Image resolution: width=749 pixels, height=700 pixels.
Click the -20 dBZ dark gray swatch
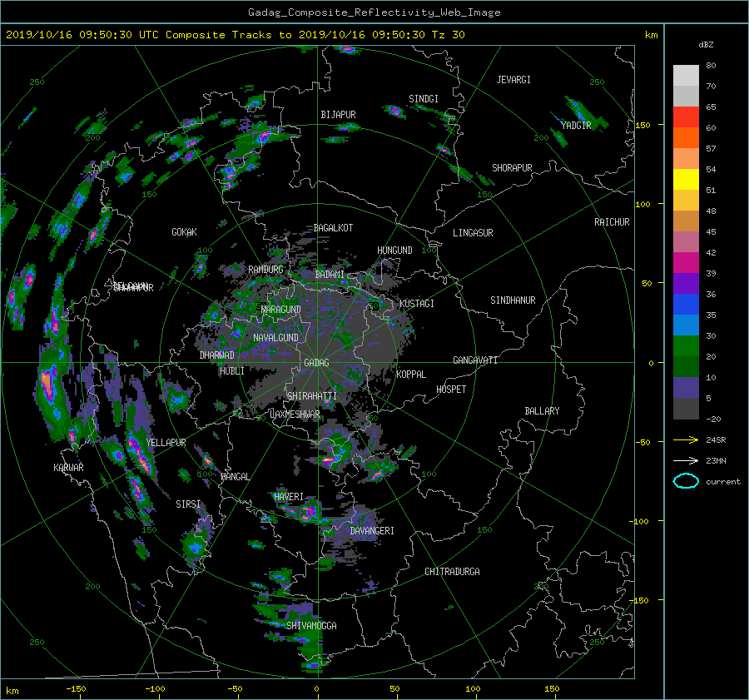[686, 409]
